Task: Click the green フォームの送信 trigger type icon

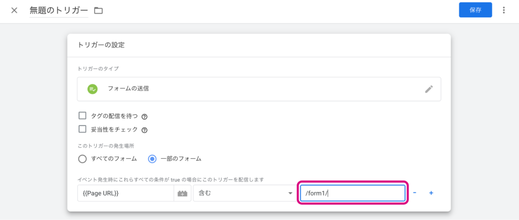Action: (x=92, y=89)
